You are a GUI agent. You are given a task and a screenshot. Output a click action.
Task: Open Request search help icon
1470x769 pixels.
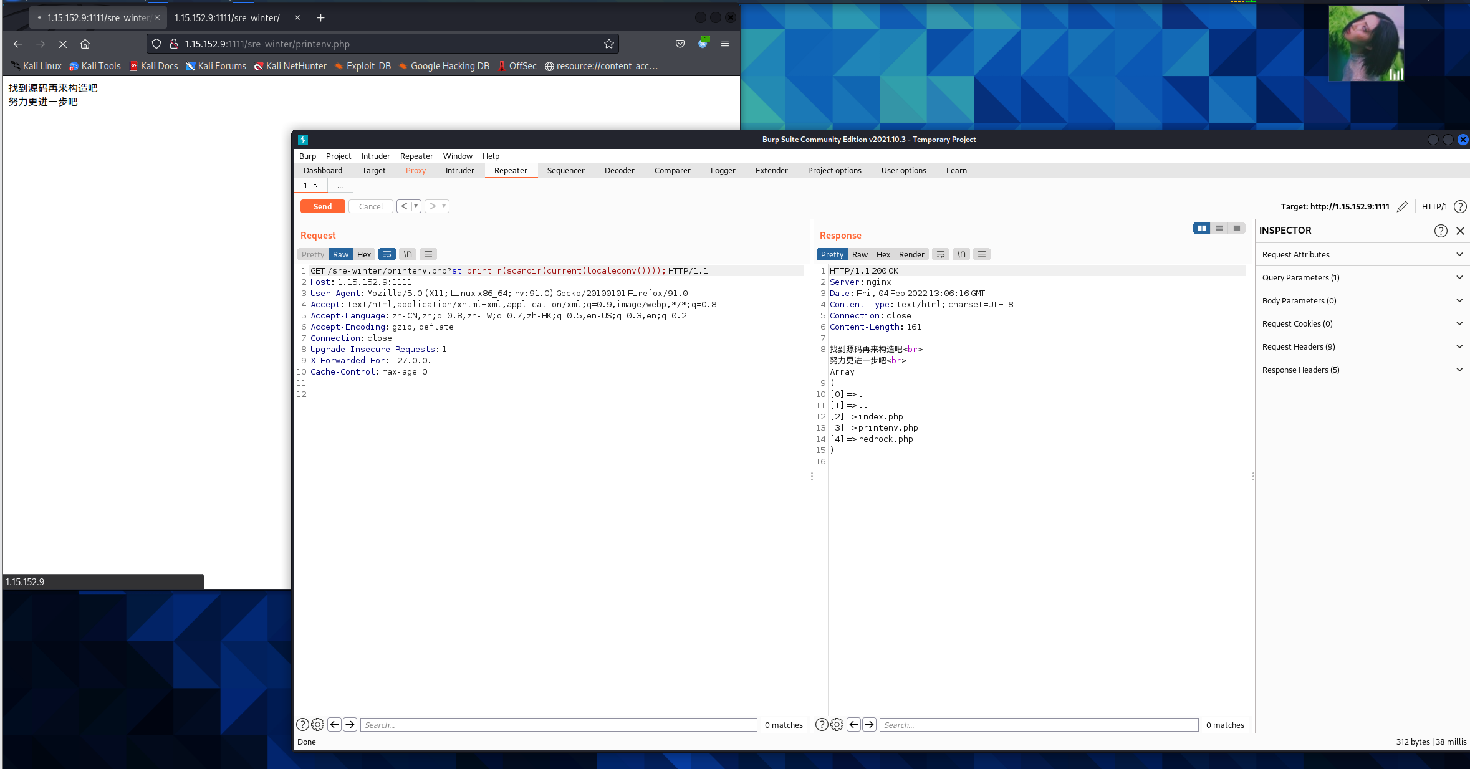(x=302, y=724)
